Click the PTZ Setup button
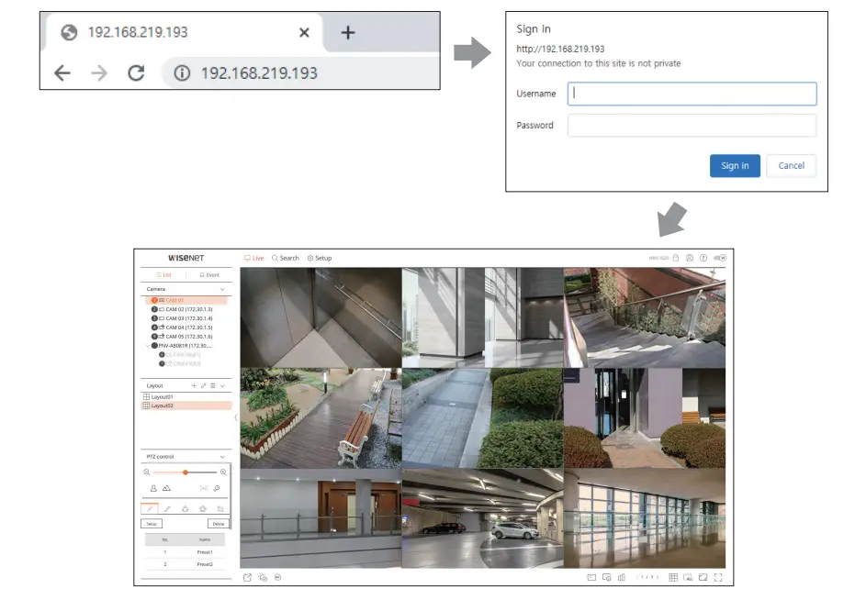 [x=152, y=524]
